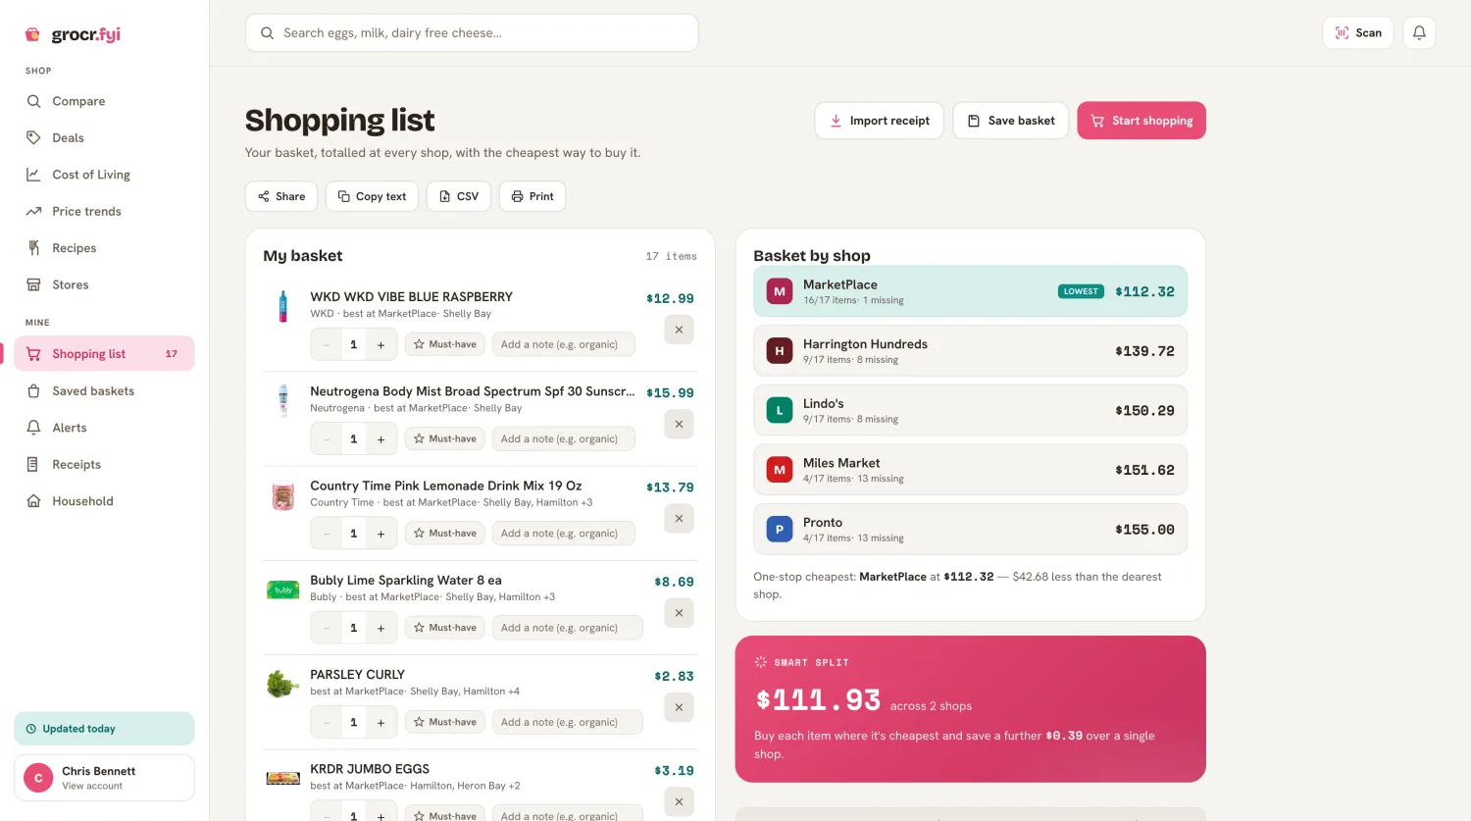Click the Scan barcode button
This screenshot has width=1471, height=821.
pos(1358,33)
